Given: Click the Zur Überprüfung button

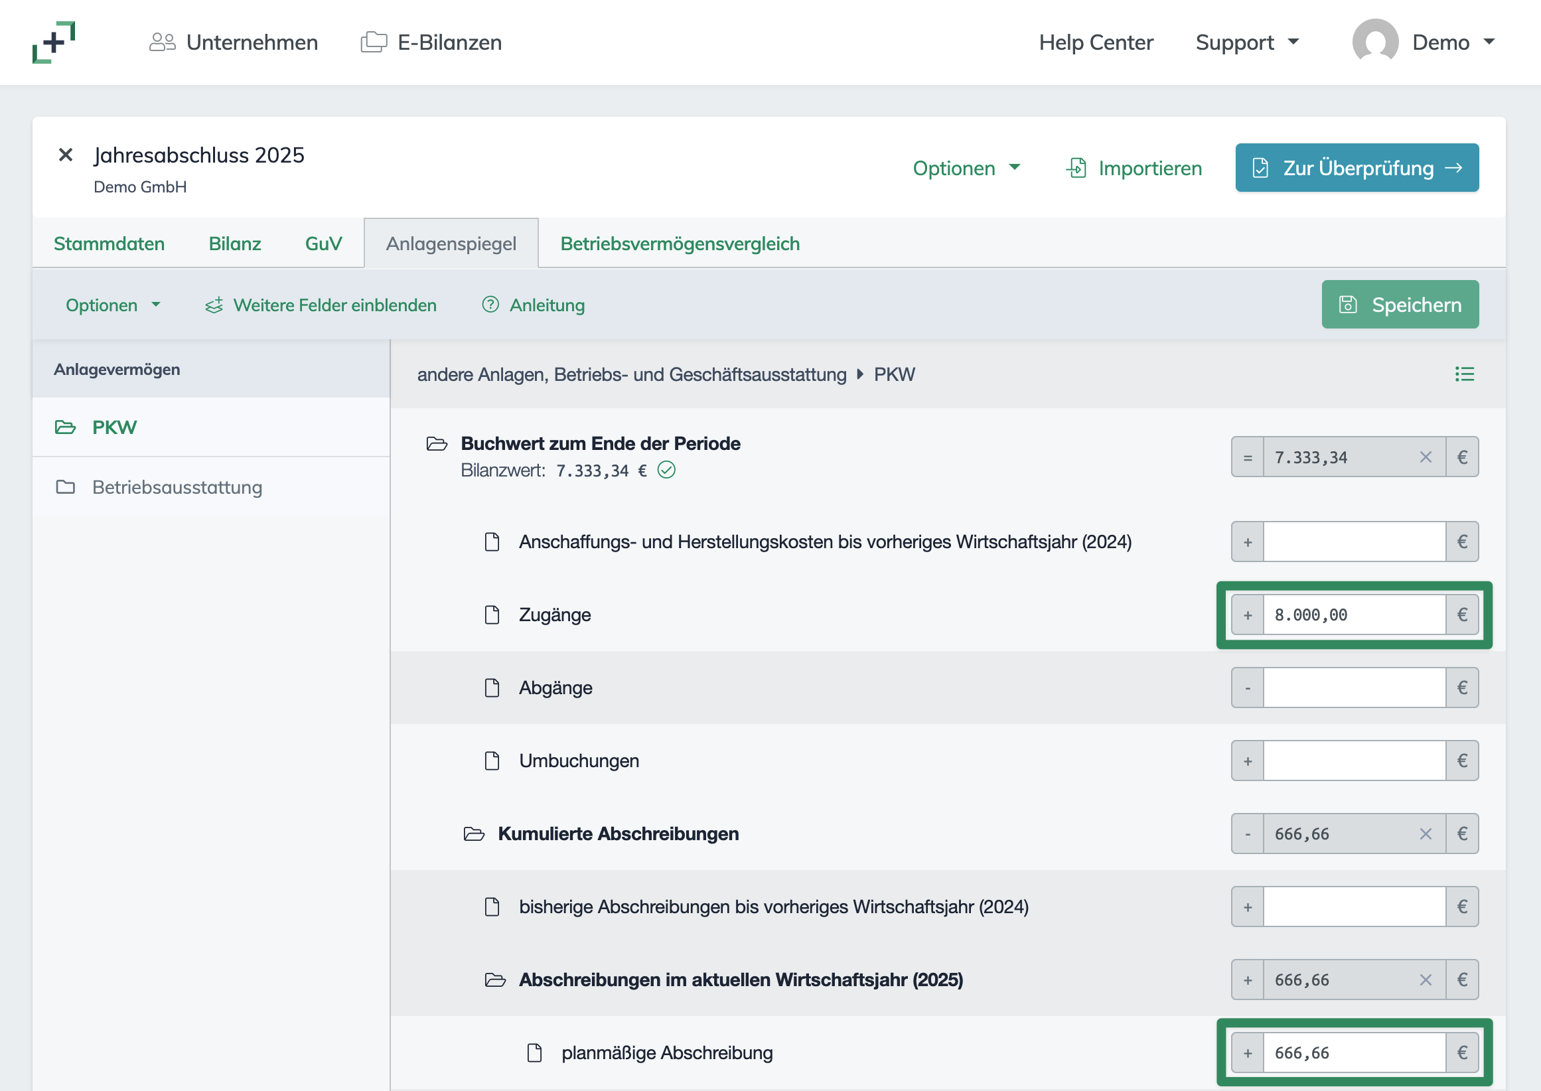Looking at the screenshot, I should tap(1357, 167).
